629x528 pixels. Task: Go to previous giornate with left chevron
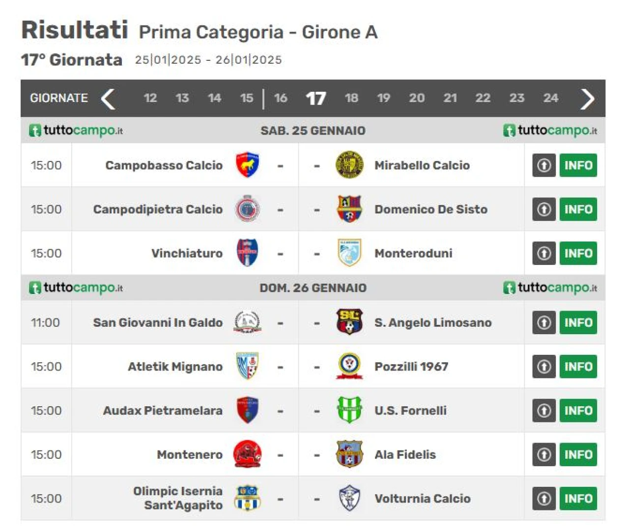[x=108, y=99]
